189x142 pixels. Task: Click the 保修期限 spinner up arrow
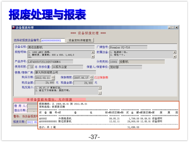point(92,77)
